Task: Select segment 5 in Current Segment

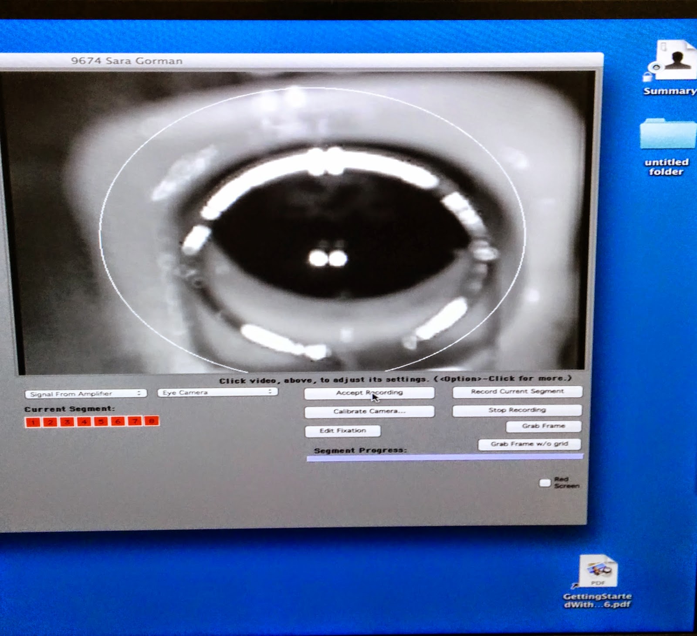Action: [x=100, y=422]
